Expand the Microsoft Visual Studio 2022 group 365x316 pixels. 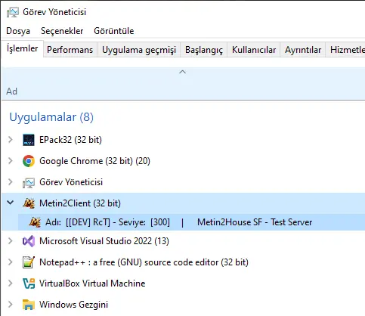click(11, 241)
